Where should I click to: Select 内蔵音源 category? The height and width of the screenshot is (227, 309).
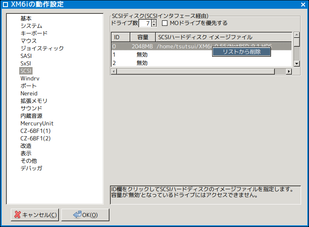click(31, 116)
